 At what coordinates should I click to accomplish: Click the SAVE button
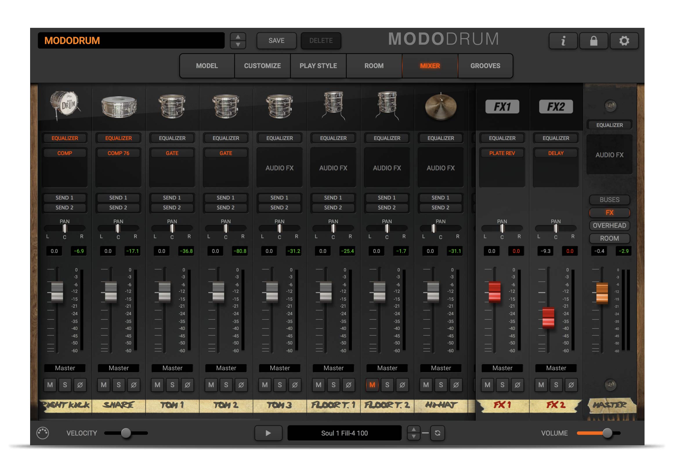pyautogui.click(x=276, y=41)
